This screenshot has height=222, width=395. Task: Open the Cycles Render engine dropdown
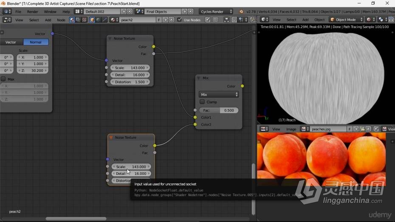click(x=216, y=11)
